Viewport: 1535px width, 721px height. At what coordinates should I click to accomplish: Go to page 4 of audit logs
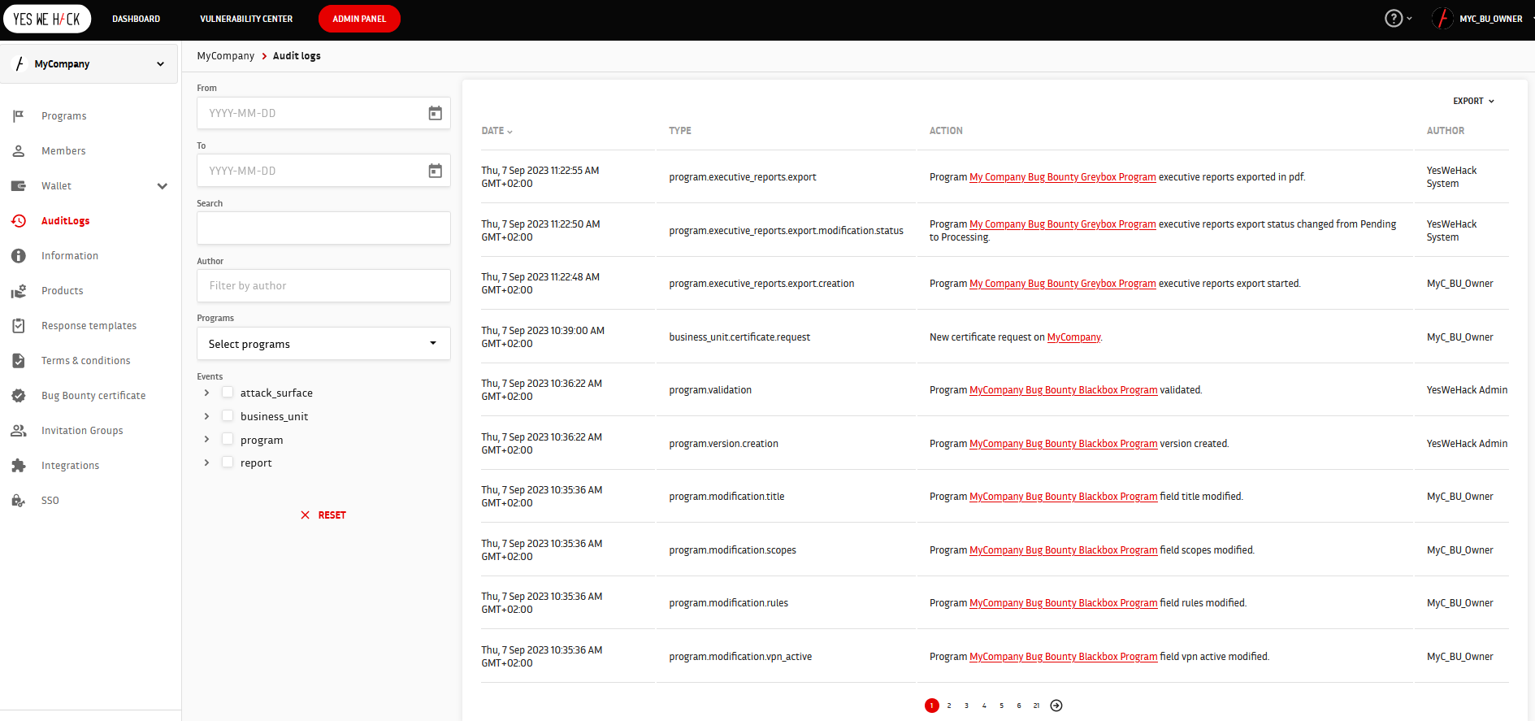click(x=984, y=706)
